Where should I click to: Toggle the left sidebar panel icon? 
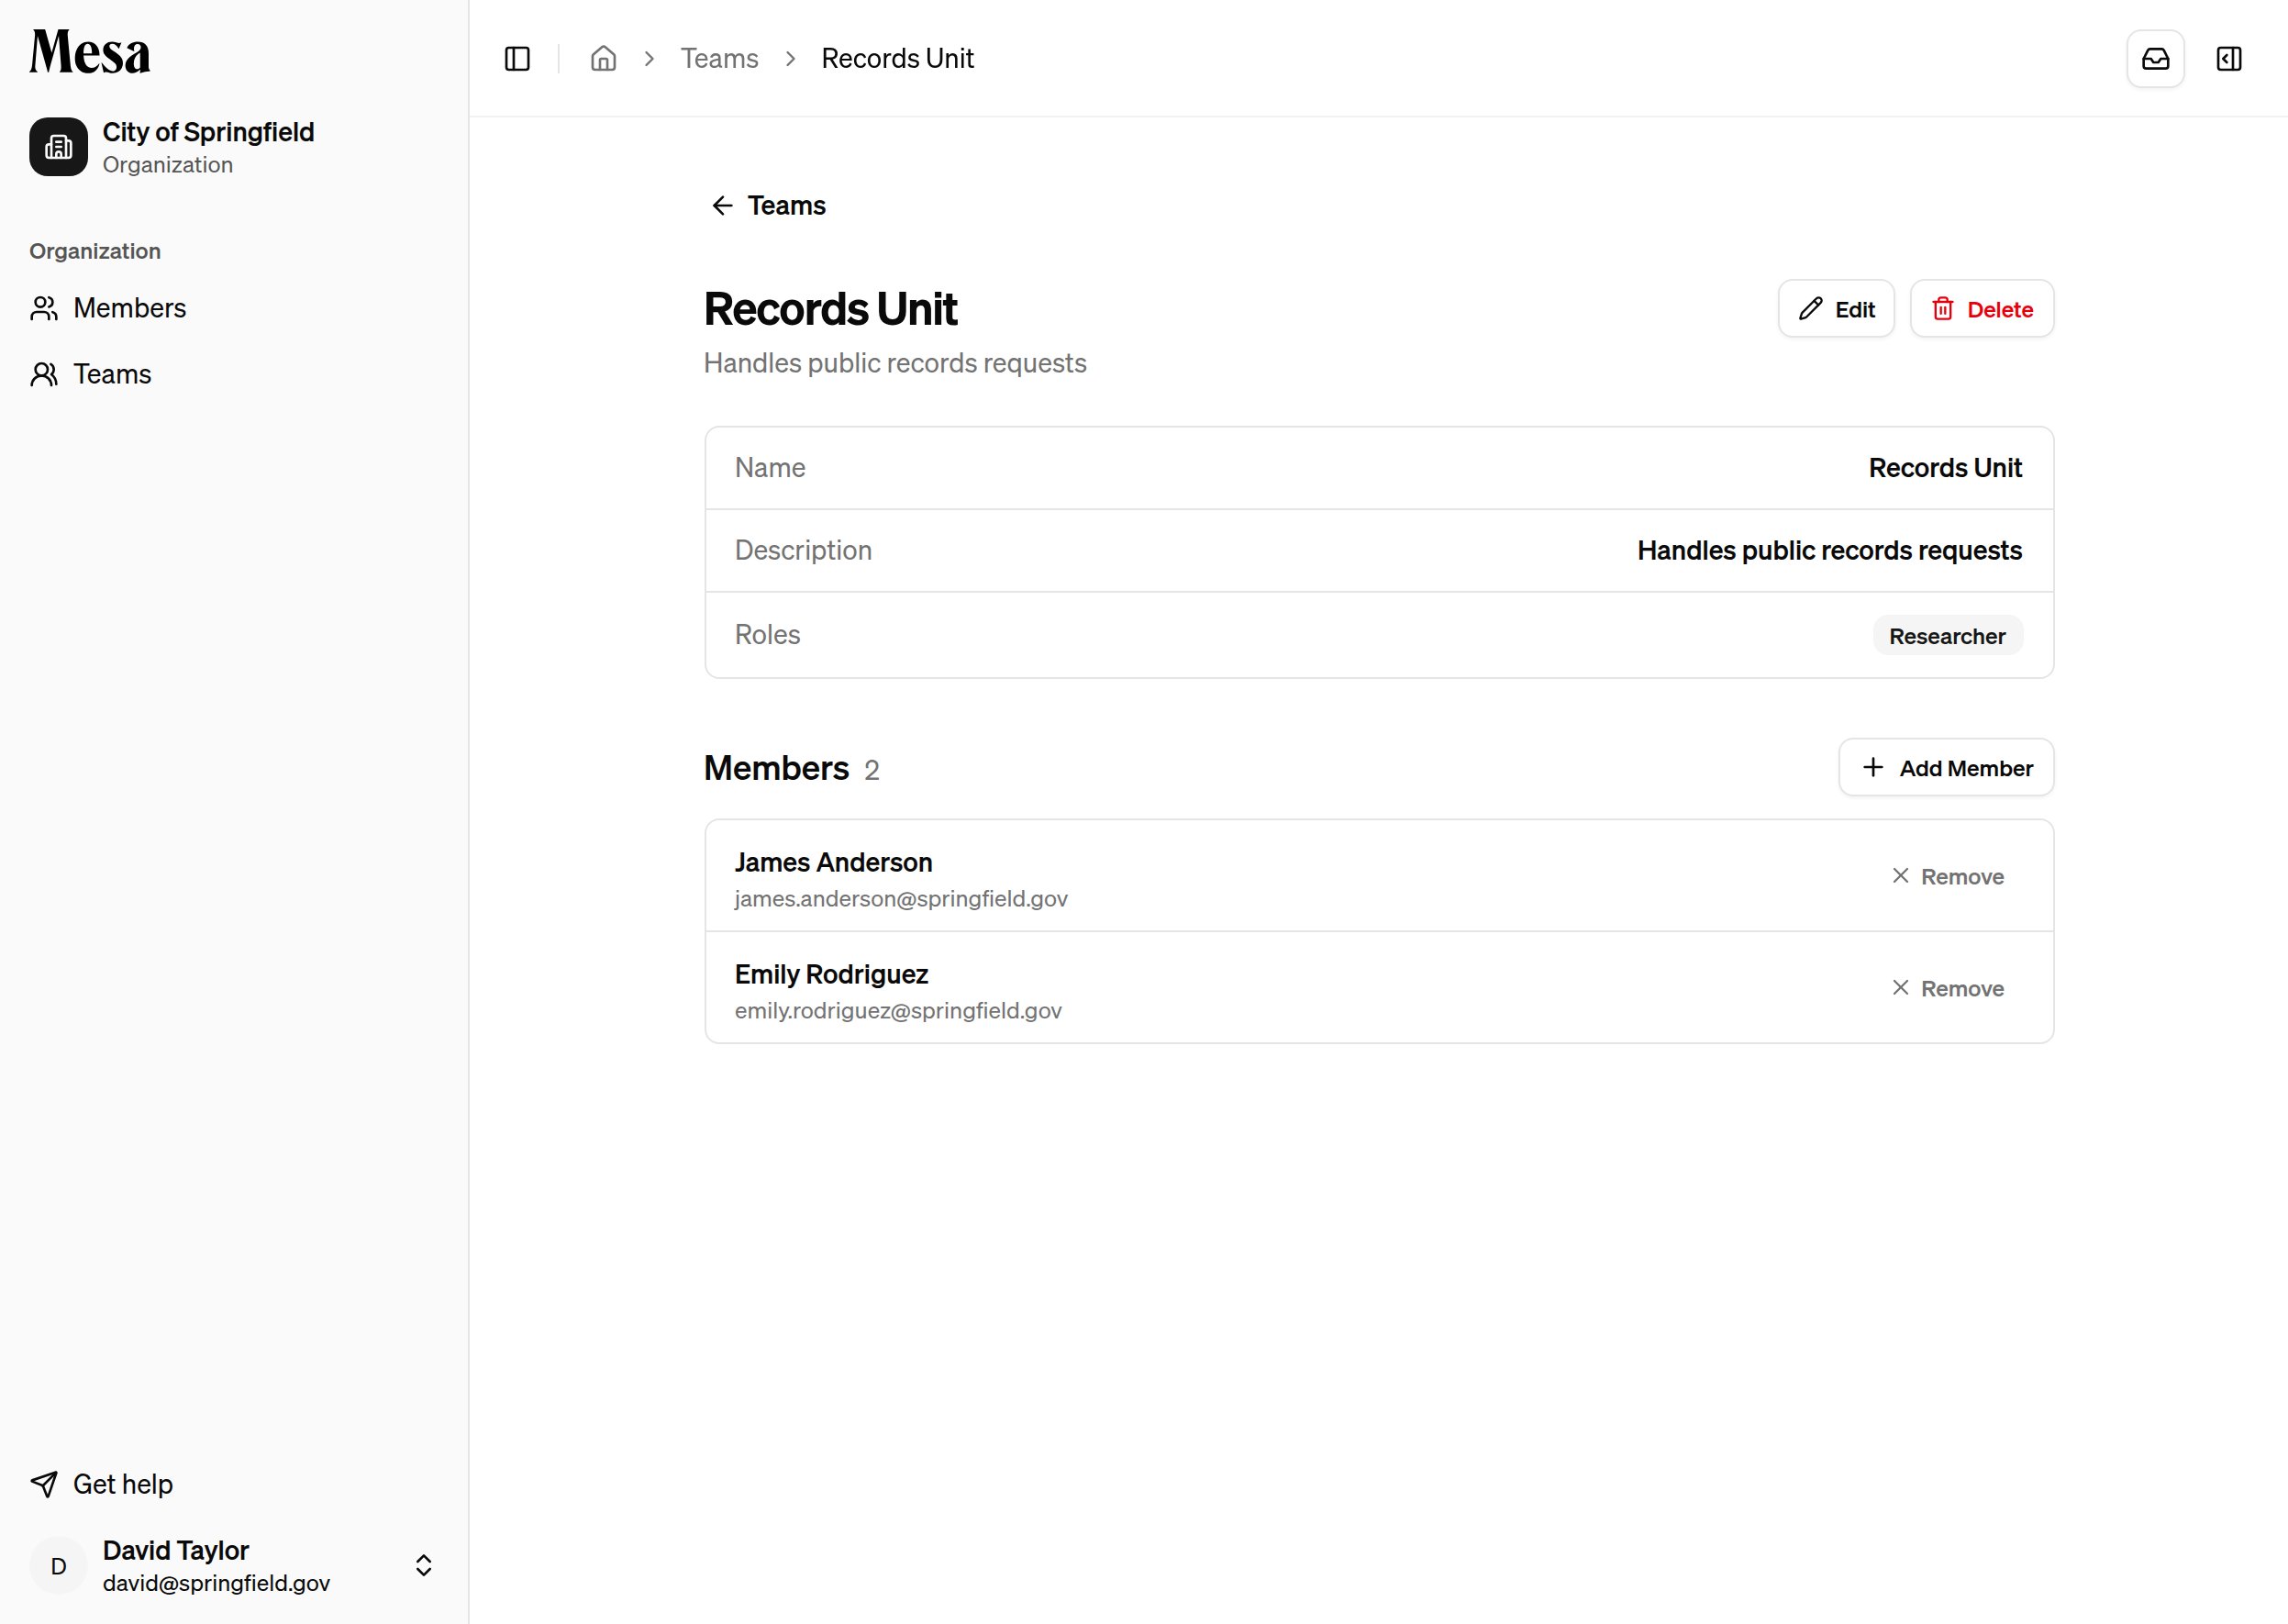[x=517, y=59]
